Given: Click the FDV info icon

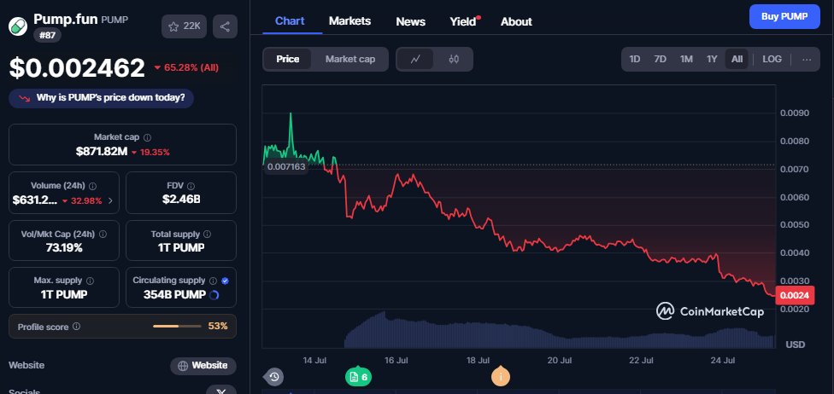Looking at the screenshot, I should click(191, 186).
